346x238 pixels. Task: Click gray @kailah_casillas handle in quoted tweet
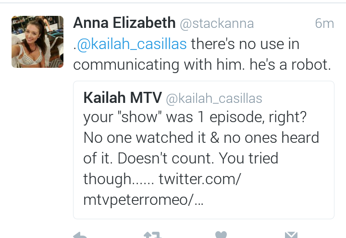(214, 99)
